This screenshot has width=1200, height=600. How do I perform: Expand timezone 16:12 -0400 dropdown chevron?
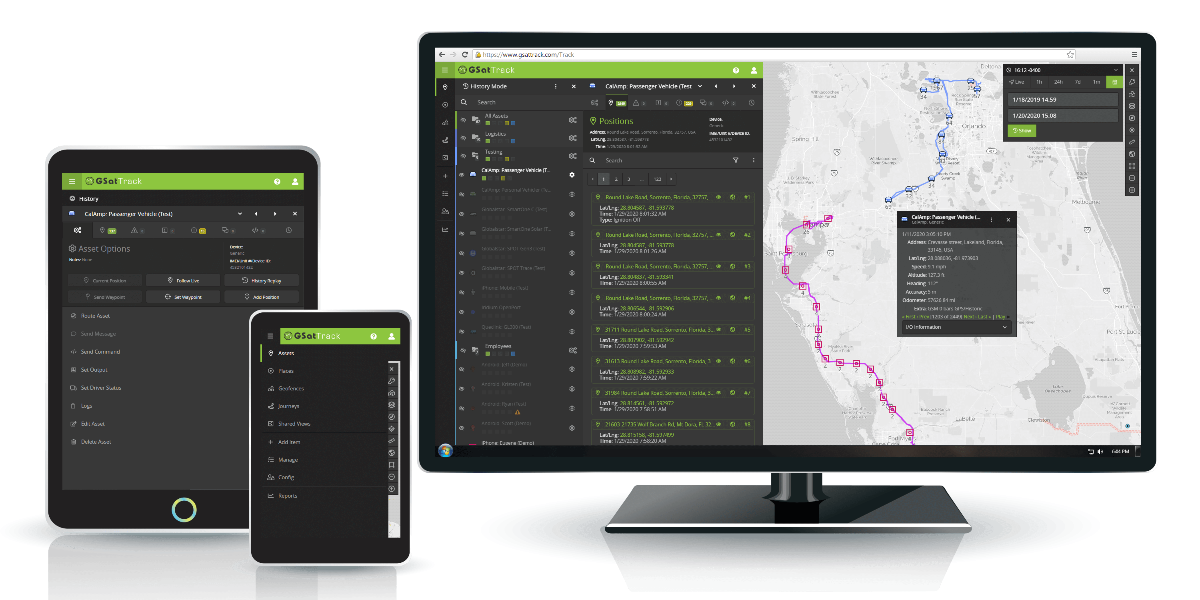tap(1116, 70)
